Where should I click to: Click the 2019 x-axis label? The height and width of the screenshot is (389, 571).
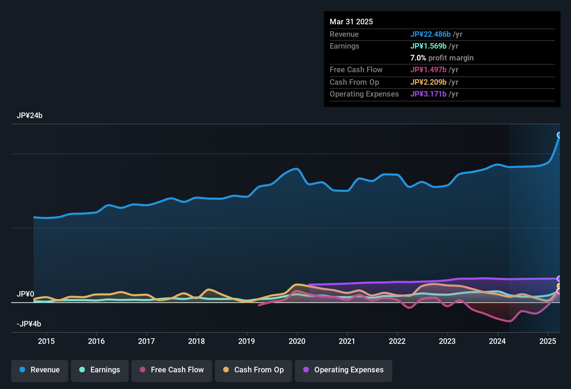[x=247, y=341]
